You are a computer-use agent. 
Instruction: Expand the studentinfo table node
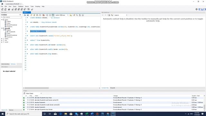point(6,32)
